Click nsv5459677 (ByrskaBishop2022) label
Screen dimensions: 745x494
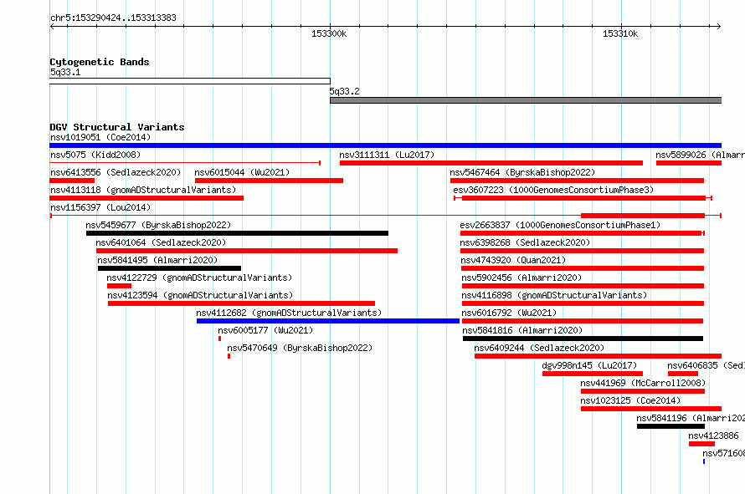(x=158, y=225)
